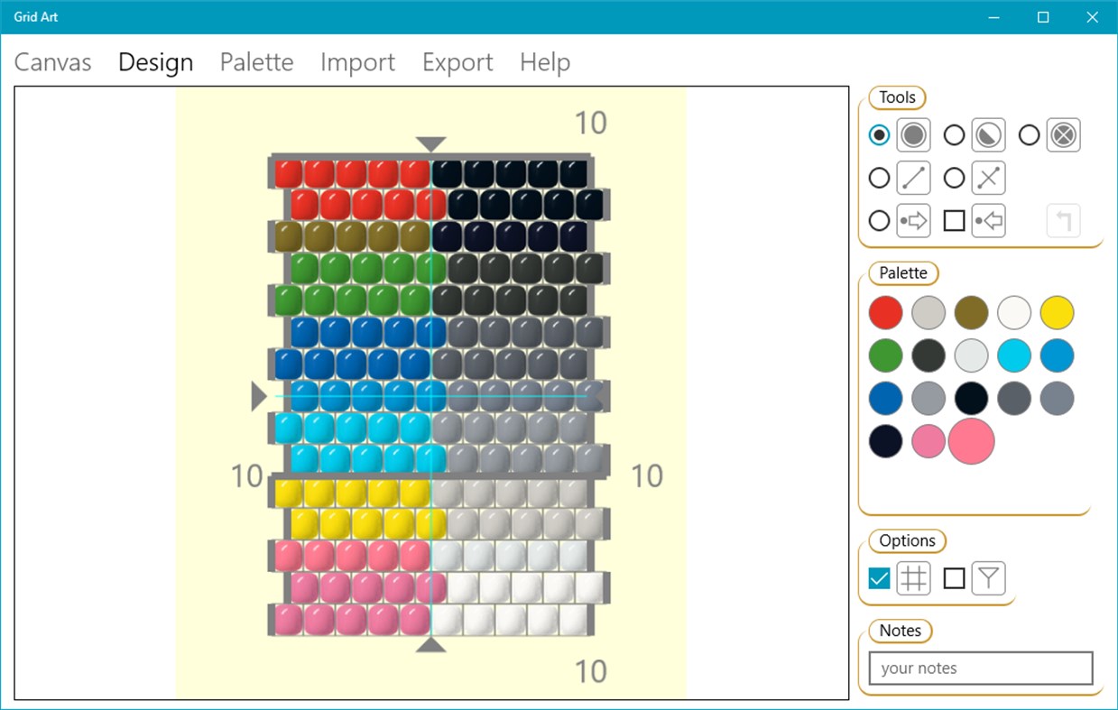Image resolution: width=1118 pixels, height=710 pixels.
Task: Select the crossed lines tool
Action: 987,178
